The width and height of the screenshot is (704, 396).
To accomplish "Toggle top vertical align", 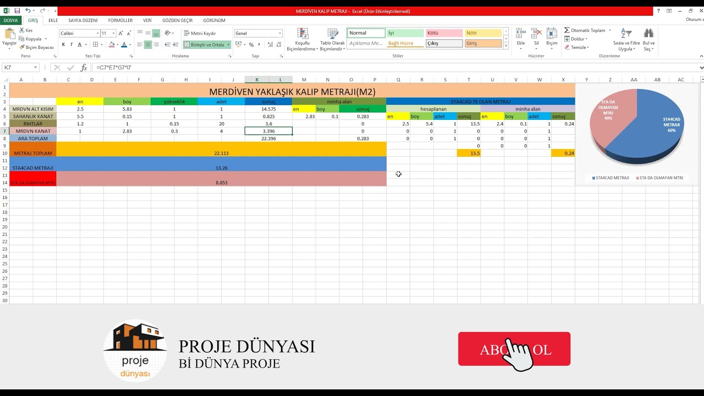I will [140, 33].
